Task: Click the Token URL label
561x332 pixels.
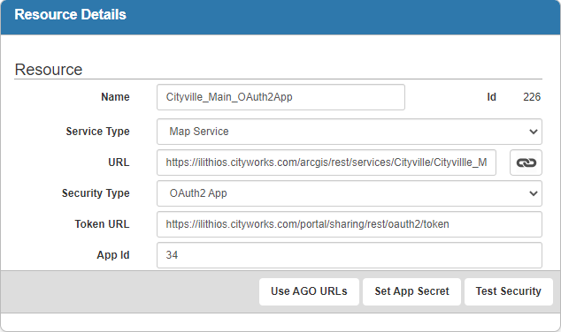Action: (102, 224)
